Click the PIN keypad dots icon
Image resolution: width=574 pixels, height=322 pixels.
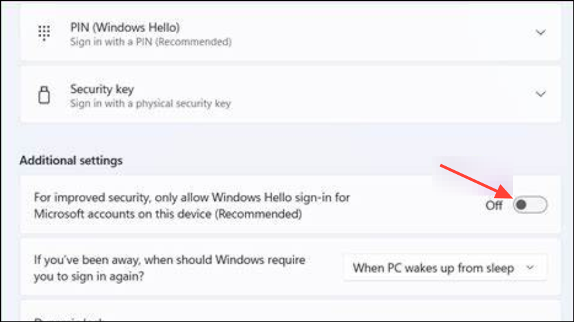click(x=44, y=33)
